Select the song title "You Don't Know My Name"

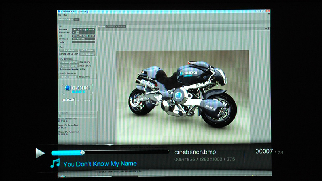(x=100, y=164)
